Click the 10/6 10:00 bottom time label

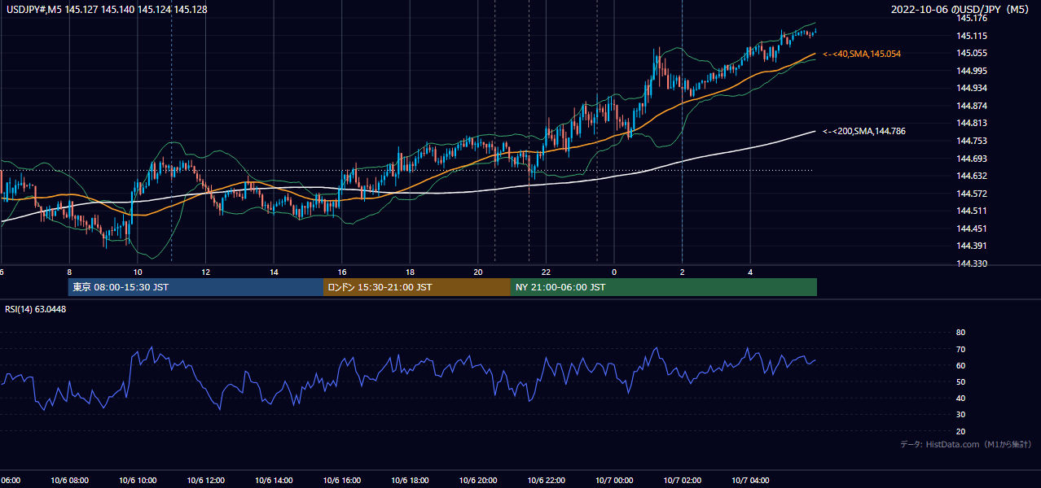pyautogui.click(x=137, y=481)
